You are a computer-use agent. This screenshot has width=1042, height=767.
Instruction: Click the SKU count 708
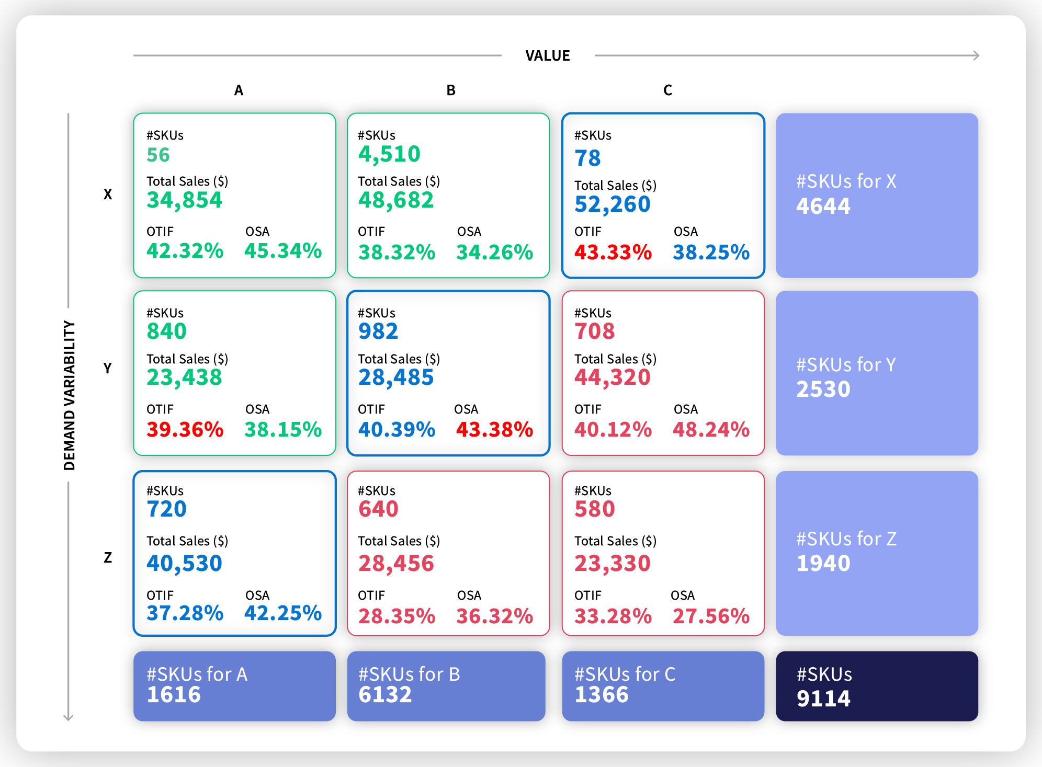[595, 331]
